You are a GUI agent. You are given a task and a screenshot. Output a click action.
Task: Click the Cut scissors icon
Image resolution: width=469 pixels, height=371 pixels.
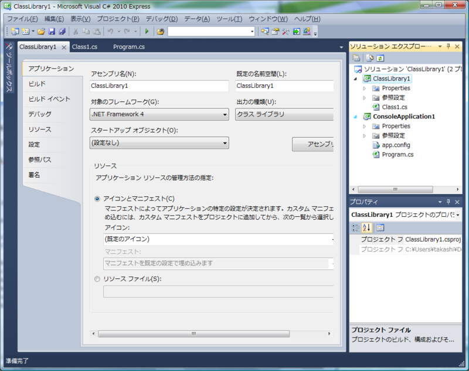point(76,32)
